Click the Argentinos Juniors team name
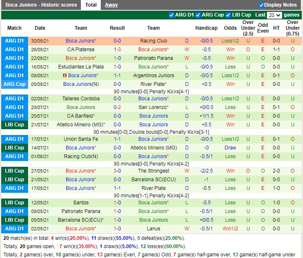303x258 pixels. 153,76
